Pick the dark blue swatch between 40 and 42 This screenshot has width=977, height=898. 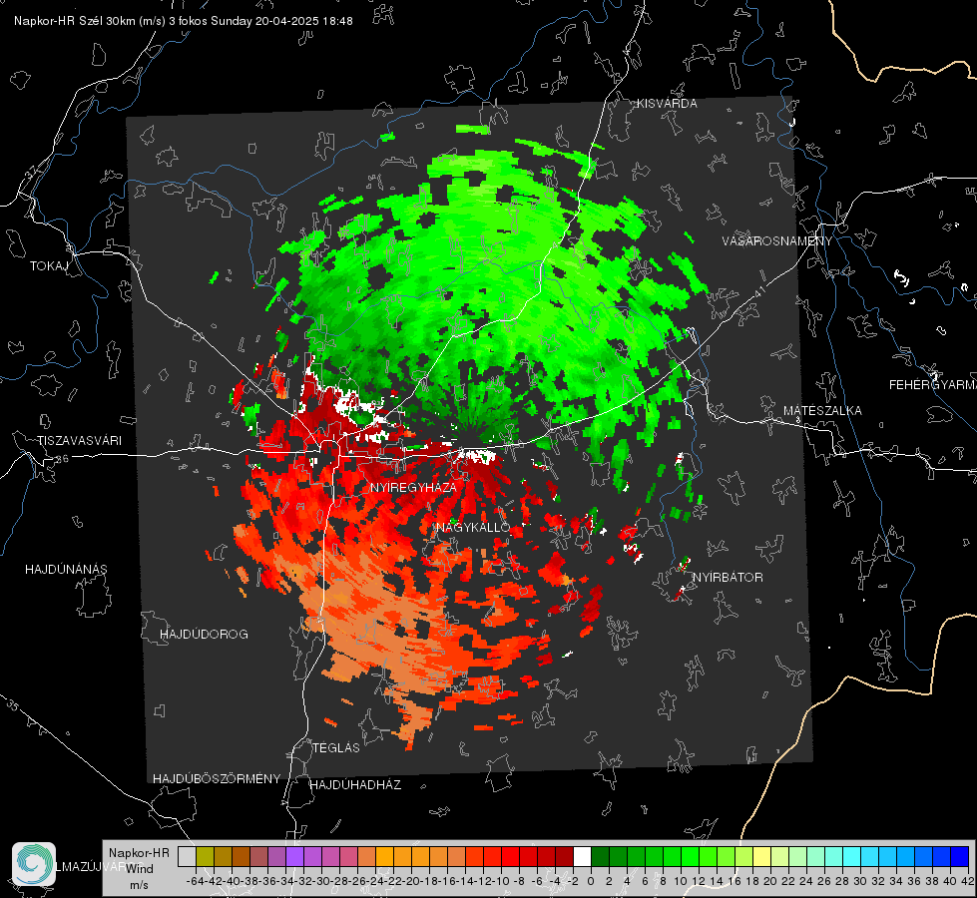coord(960,856)
